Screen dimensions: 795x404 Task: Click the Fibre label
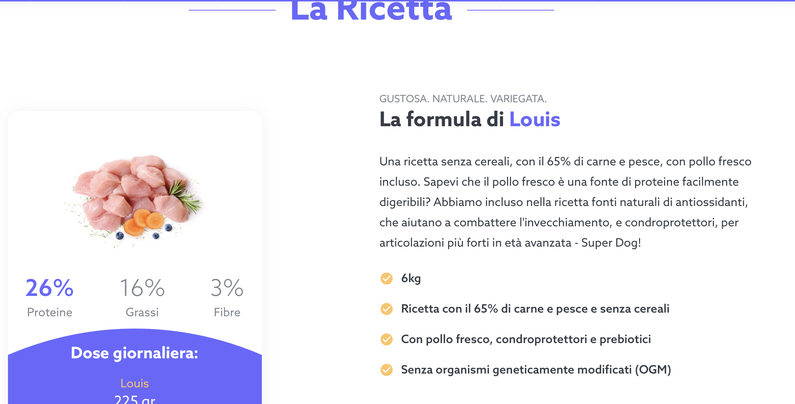click(227, 312)
